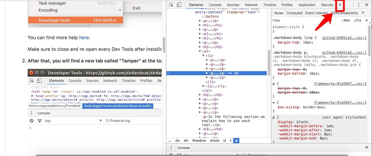Toggle device toolbar icon in right DevTools panel
This screenshot has height=156, width=372.
click(179, 5)
